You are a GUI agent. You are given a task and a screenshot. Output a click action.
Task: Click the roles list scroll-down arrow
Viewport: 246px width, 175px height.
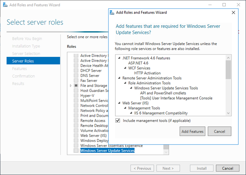(x=166, y=152)
